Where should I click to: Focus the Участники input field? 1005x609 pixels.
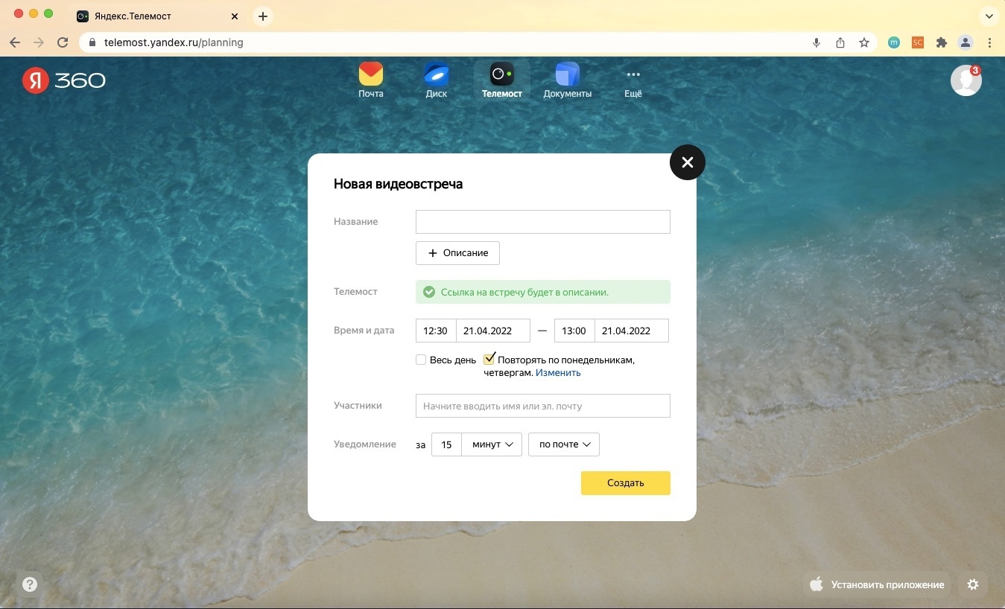pos(543,406)
